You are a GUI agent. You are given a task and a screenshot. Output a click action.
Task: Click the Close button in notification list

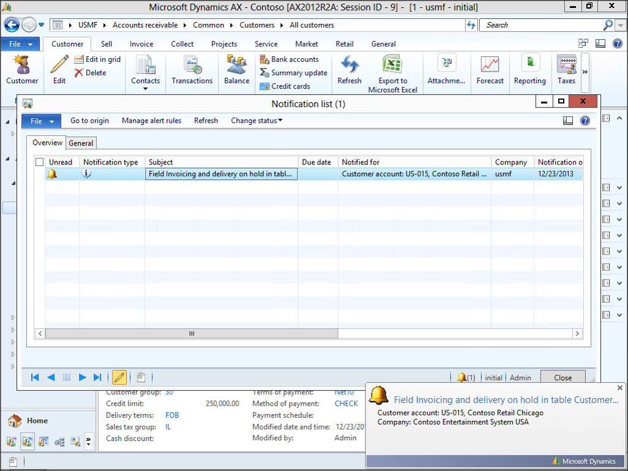pyautogui.click(x=563, y=377)
